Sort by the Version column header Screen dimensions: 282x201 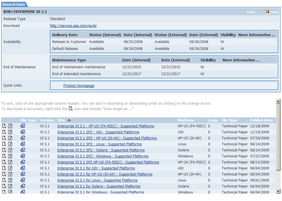click(x=47, y=120)
